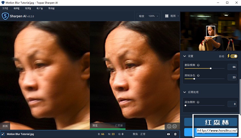This screenshot has height=138, width=241.
Task: Open the 视图 view mode dropdown arrow
Action: click(178, 16)
